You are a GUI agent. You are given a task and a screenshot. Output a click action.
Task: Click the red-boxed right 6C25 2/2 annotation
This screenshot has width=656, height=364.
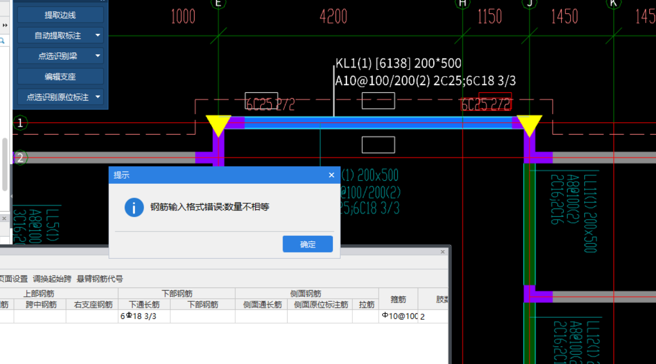tap(486, 104)
